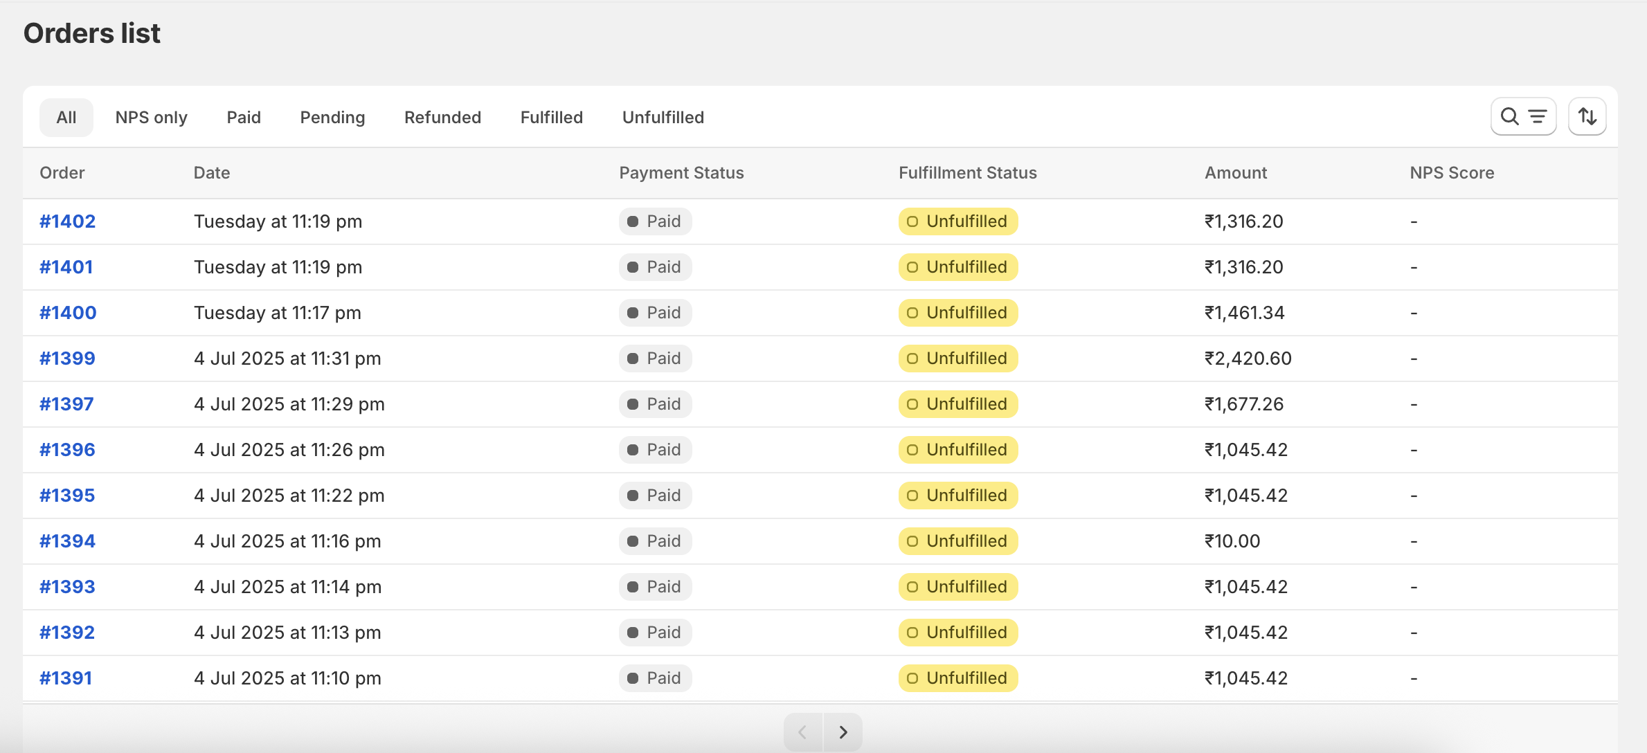Click the Amount column header

1235,173
